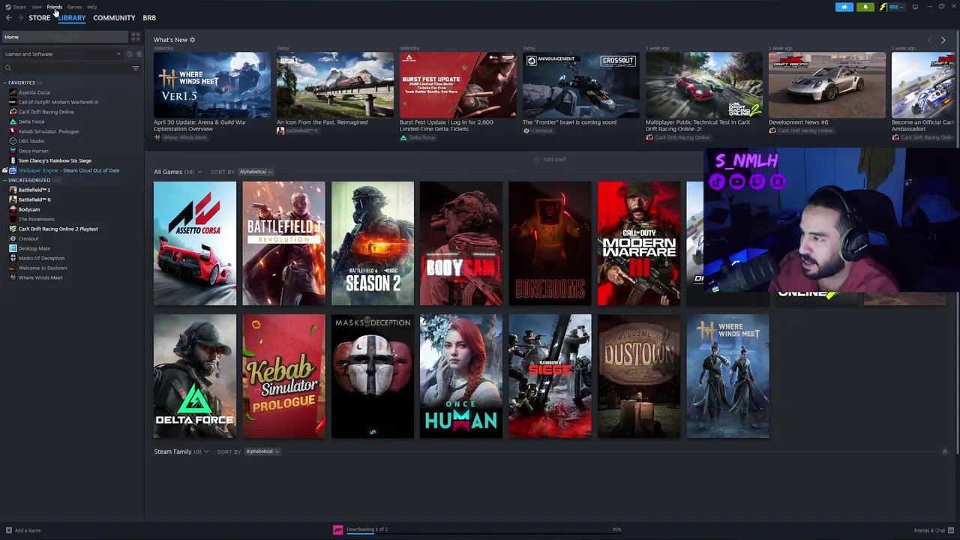Screen dimensions: 960x540
Task: Click the back navigation arrow
Action: [8, 18]
